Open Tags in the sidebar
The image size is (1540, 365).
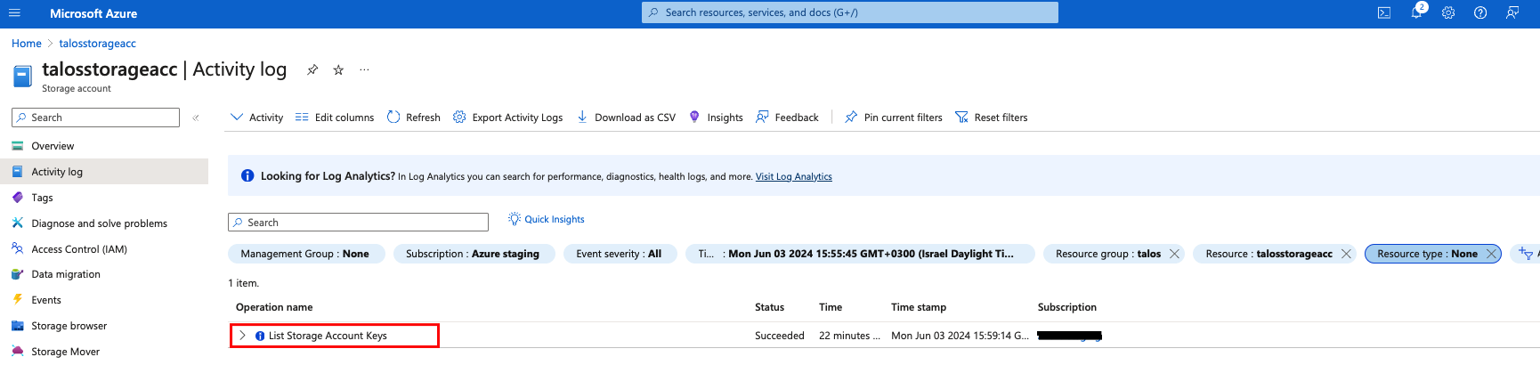pos(104,198)
